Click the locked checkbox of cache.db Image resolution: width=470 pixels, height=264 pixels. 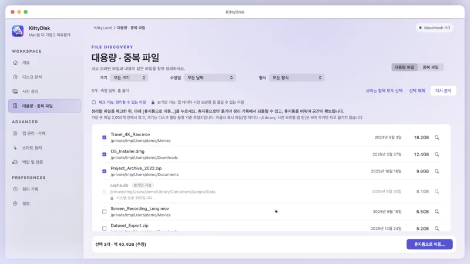[x=104, y=192]
